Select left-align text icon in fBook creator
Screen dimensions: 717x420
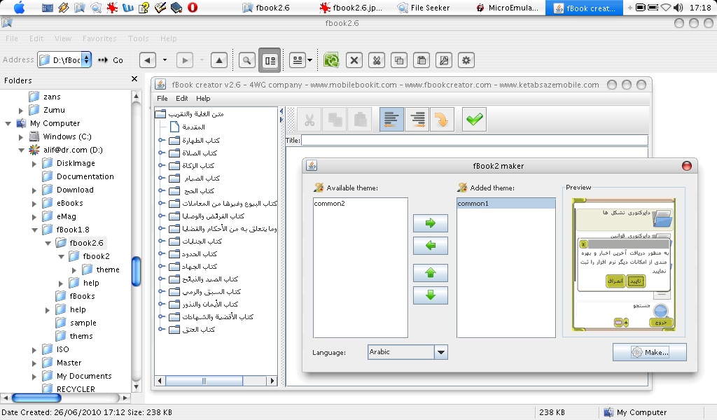coord(391,120)
